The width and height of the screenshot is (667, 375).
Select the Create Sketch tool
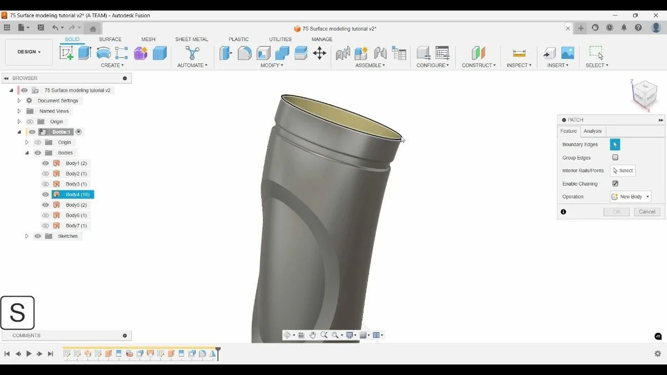coord(66,53)
